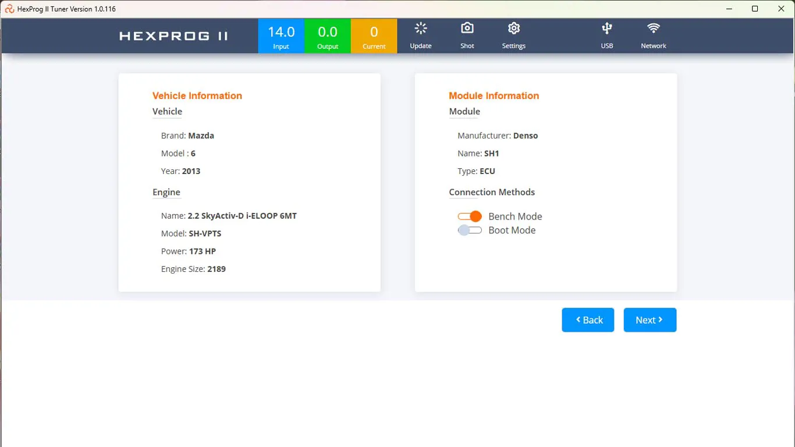This screenshot has height=447, width=795.
Task: Click the blue Input voltage tile
Action: (x=281, y=36)
